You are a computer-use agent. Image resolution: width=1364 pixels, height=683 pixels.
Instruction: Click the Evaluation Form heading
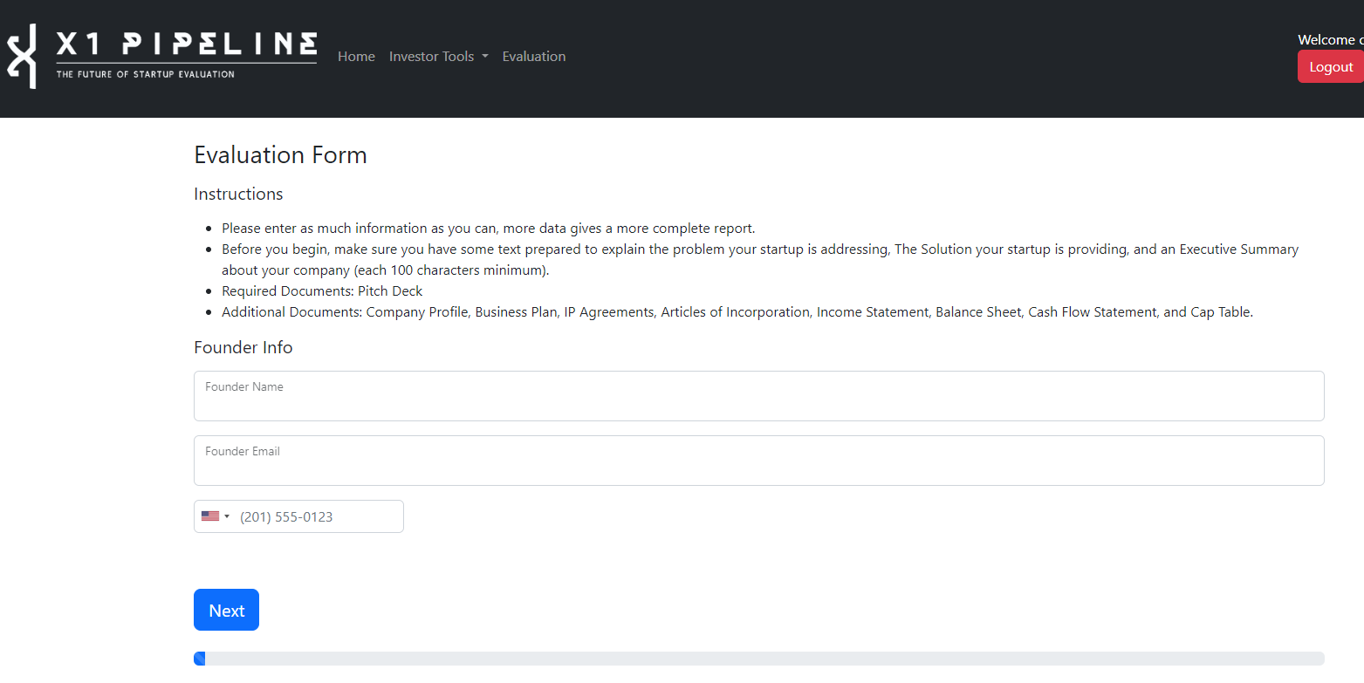pyautogui.click(x=280, y=155)
